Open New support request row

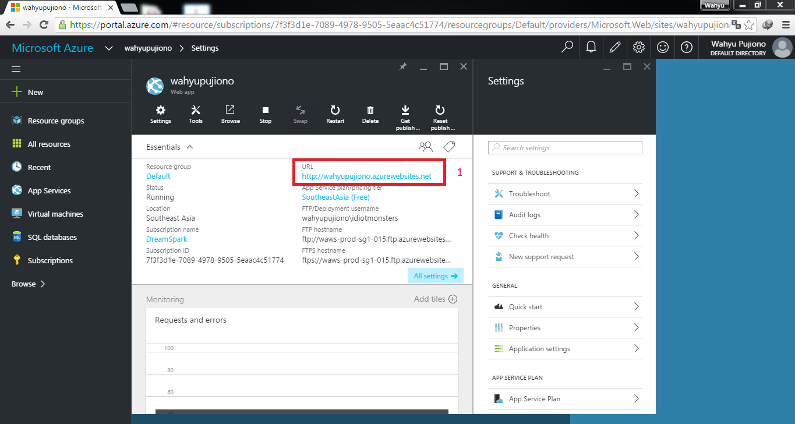565,257
